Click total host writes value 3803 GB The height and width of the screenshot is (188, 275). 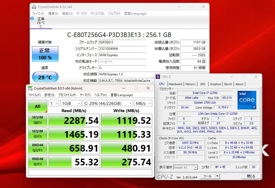point(194,49)
